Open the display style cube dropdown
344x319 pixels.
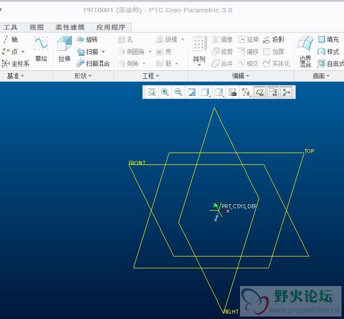click(x=206, y=92)
